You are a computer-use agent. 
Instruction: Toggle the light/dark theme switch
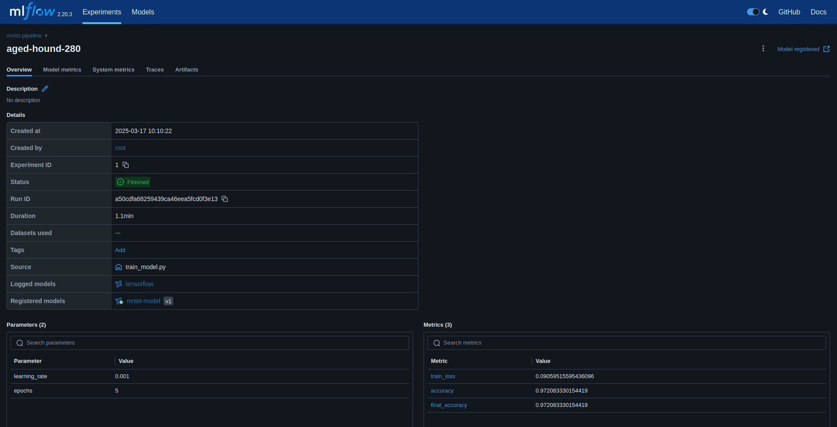pyautogui.click(x=753, y=12)
